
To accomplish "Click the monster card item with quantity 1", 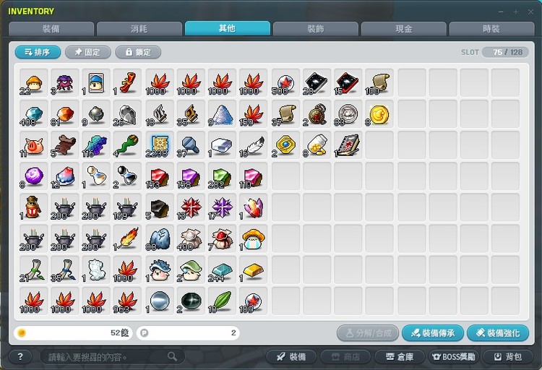I will (96, 83).
